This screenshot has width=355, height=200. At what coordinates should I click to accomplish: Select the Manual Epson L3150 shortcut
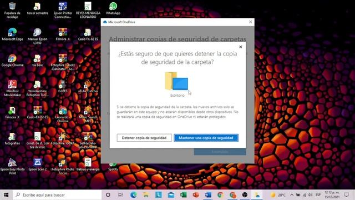(38, 36)
